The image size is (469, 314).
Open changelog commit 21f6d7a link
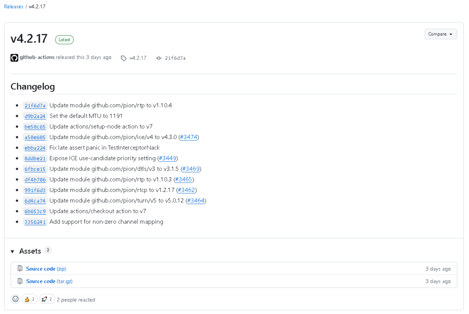(x=35, y=106)
